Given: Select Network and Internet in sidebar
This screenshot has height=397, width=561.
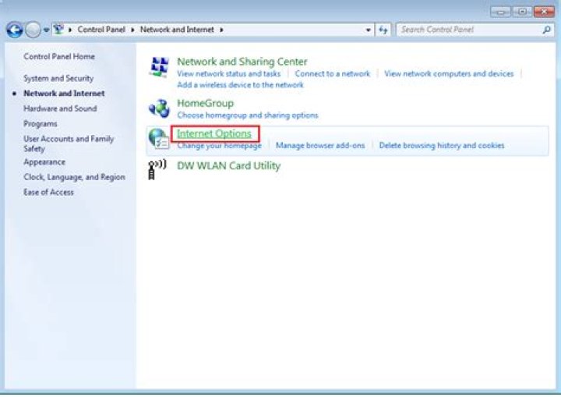Looking at the screenshot, I should 64,93.
